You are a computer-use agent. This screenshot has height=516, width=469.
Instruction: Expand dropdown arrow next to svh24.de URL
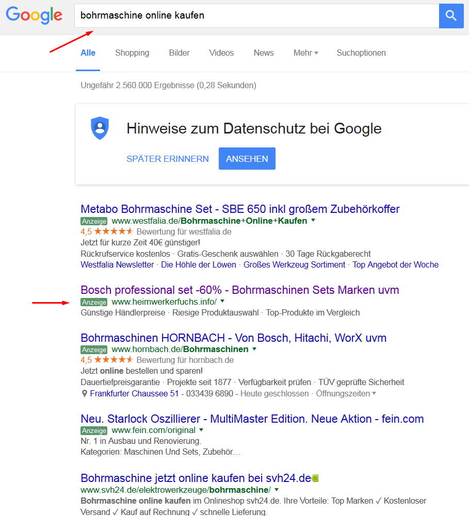[x=277, y=489]
